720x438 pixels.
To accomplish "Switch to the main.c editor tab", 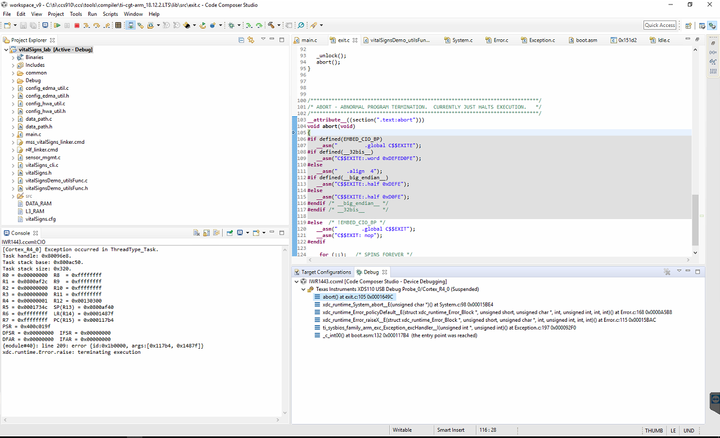I will 309,40.
